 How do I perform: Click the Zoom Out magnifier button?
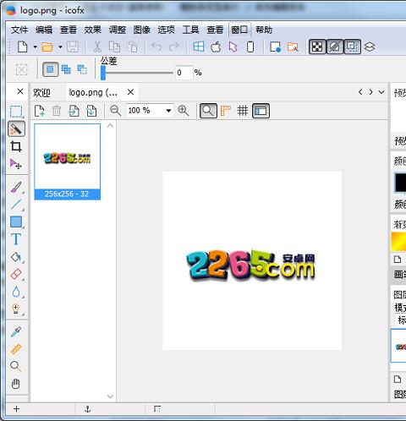(x=115, y=111)
